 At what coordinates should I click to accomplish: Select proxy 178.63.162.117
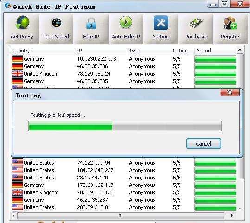point(123,185)
